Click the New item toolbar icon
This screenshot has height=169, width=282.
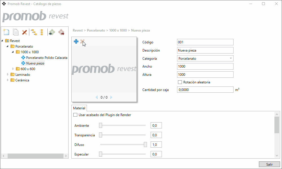tap(6, 32)
